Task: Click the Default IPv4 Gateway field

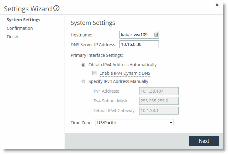Action: (x=159, y=111)
